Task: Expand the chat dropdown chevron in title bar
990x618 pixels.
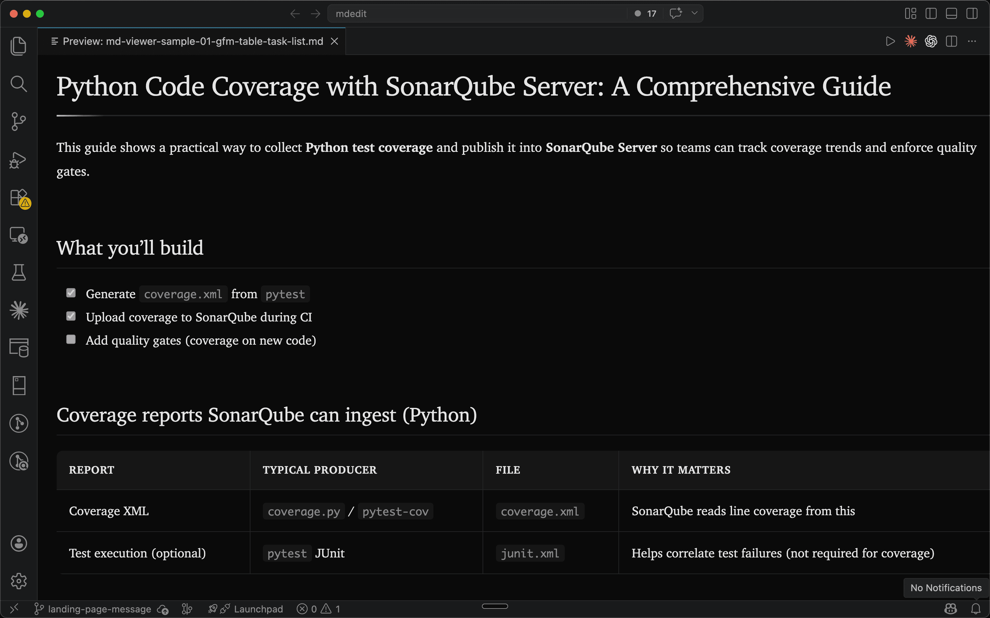Action: 694,13
